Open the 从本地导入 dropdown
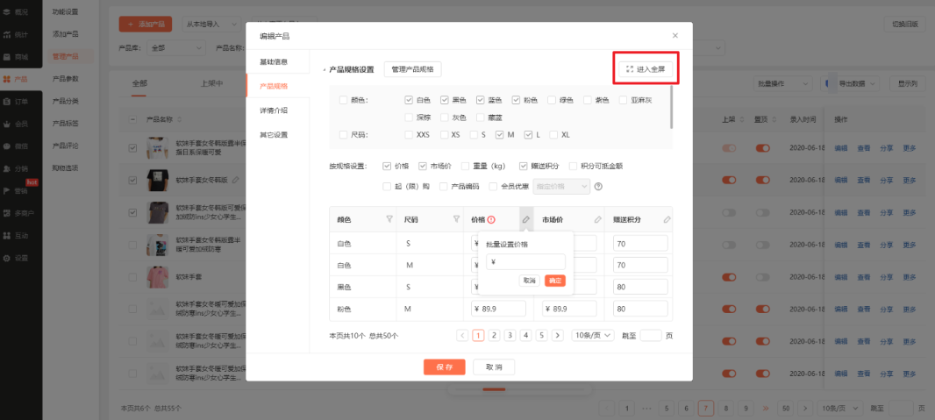935x420 pixels. coord(211,25)
